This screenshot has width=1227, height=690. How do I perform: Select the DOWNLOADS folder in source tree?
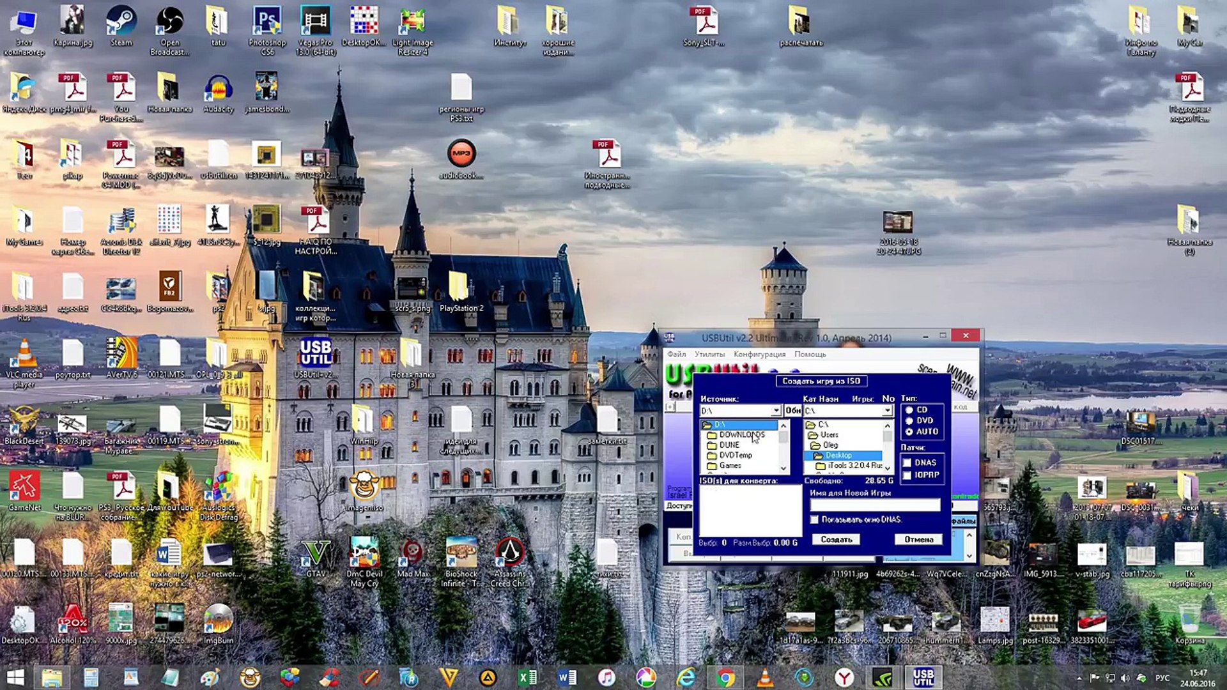point(741,434)
